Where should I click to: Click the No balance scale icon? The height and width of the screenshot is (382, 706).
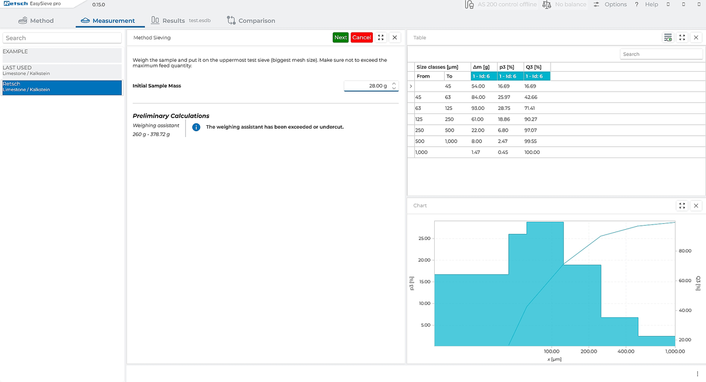tap(547, 5)
